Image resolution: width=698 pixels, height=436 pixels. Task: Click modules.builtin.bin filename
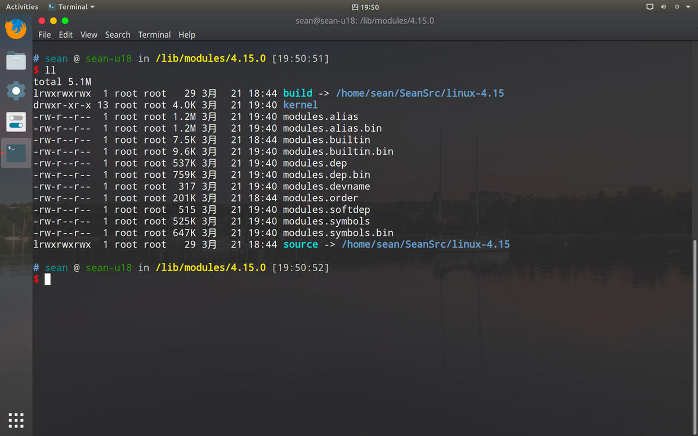[x=338, y=151]
